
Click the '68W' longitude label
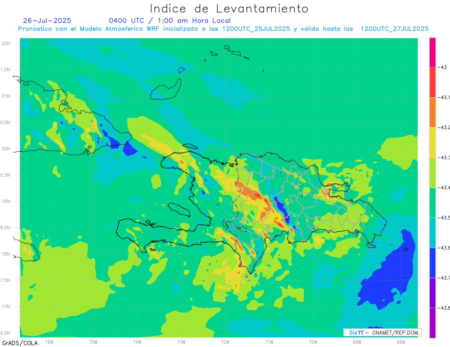[x=401, y=342]
